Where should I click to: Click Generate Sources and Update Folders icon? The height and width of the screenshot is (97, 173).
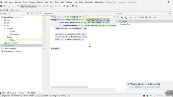pyautogui.click(x=122, y=18)
